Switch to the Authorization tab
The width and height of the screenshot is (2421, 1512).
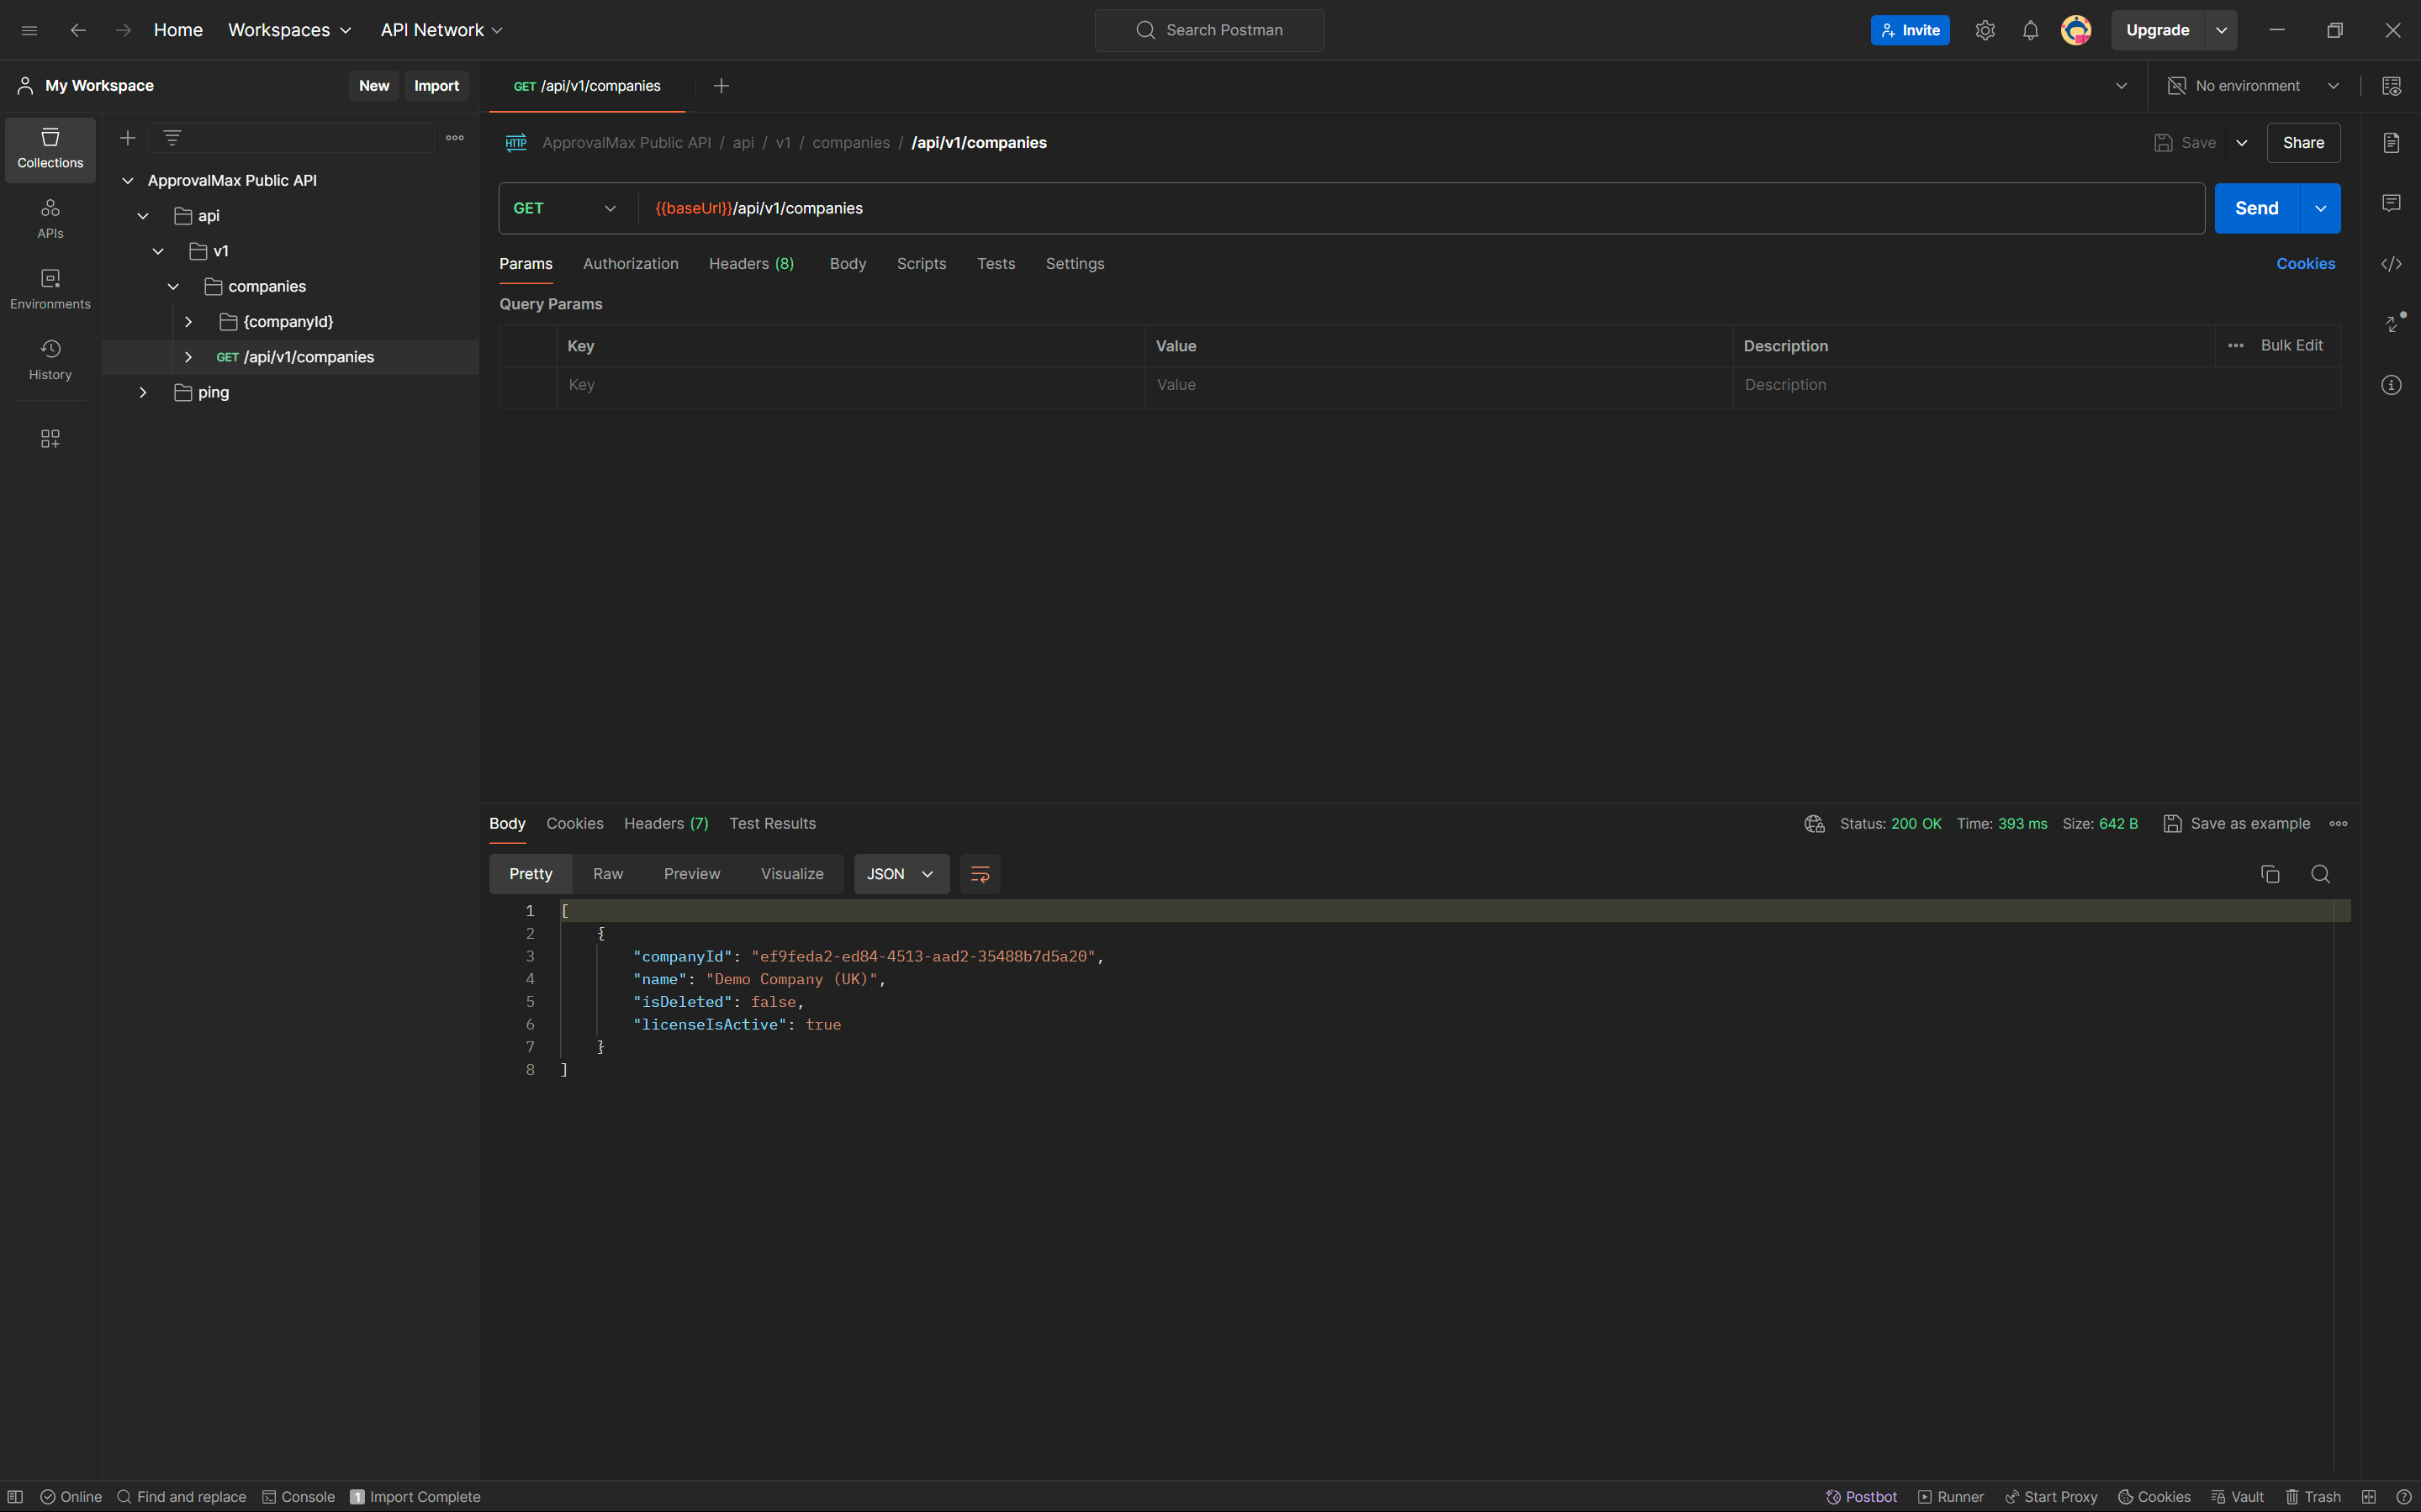pos(630,264)
